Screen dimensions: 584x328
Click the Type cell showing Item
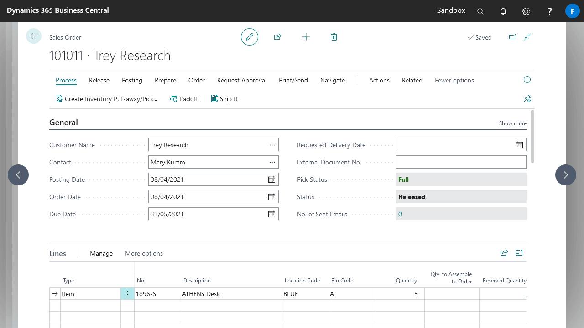90,294
